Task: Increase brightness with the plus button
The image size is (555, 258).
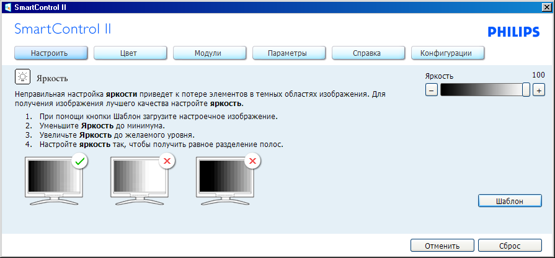Action: tap(539, 90)
